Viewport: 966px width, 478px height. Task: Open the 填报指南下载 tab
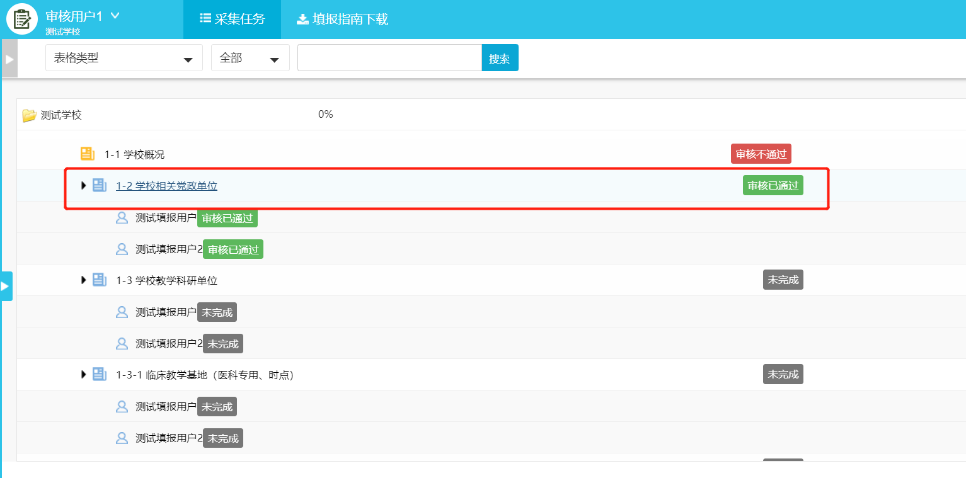point(342,19)
